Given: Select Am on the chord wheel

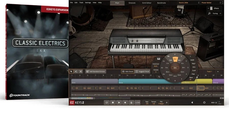Looking at the screenshot, I should (x=179, y=60).
